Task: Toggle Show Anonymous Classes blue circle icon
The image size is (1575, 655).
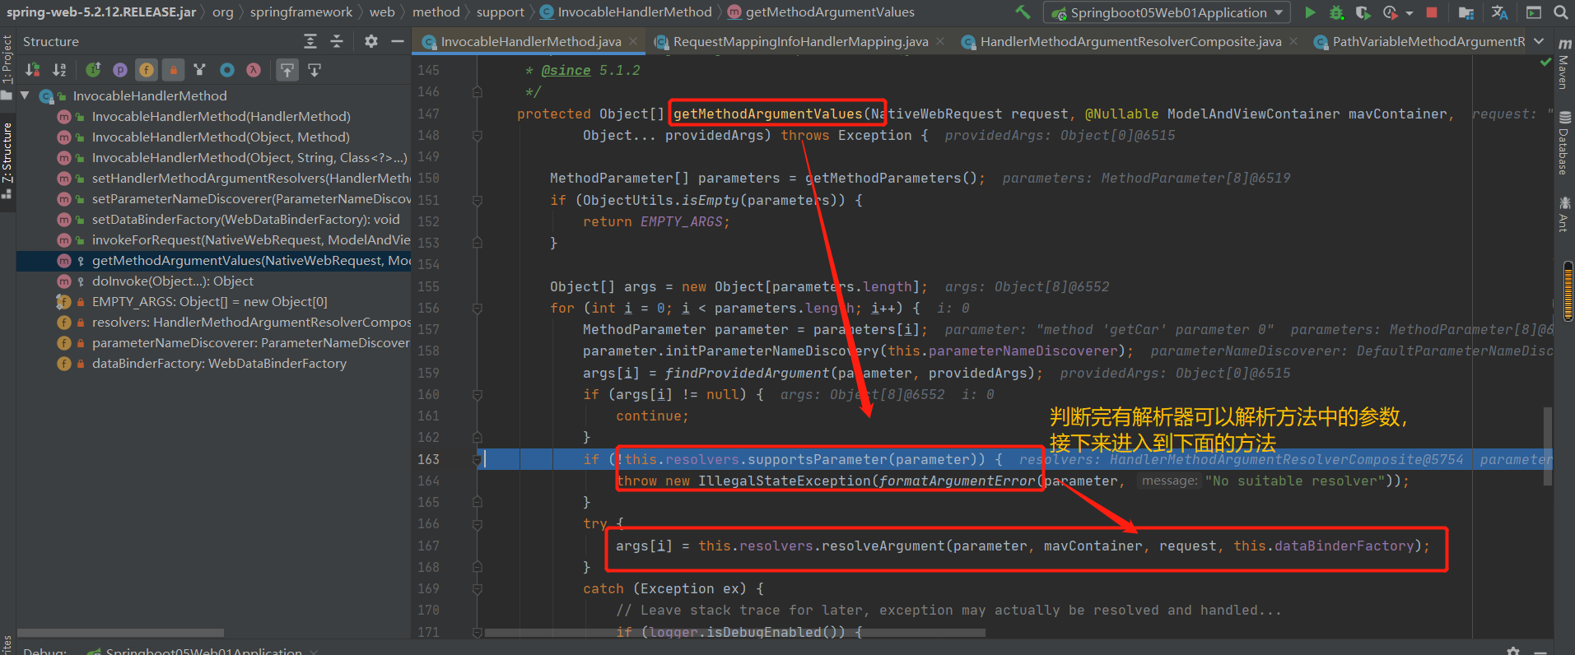Action: click(x=227, y=70)
